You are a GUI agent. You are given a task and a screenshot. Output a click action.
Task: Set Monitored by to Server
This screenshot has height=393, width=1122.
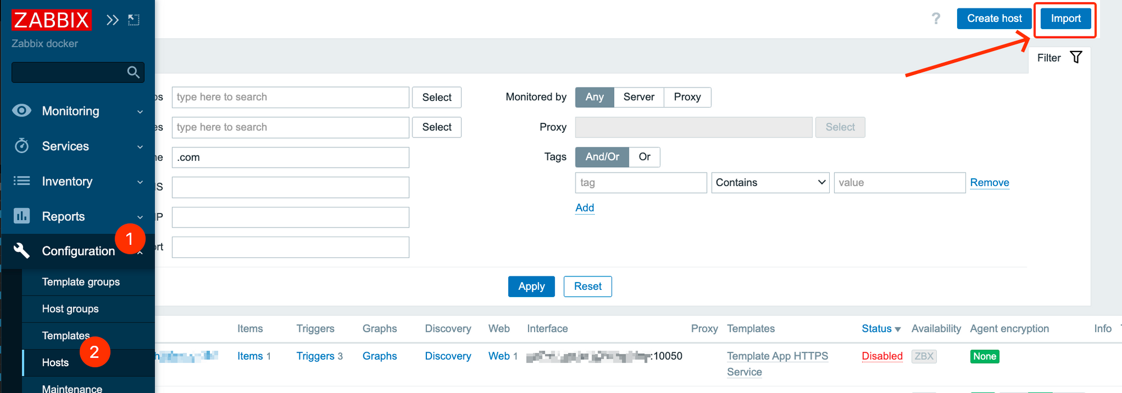click(x=638, y=97)
